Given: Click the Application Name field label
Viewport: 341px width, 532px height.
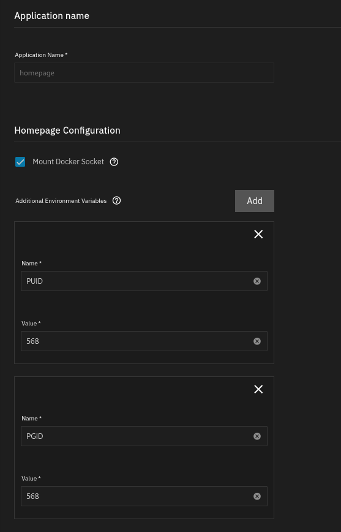Looking at the screenshot, I should pos(41,55).
